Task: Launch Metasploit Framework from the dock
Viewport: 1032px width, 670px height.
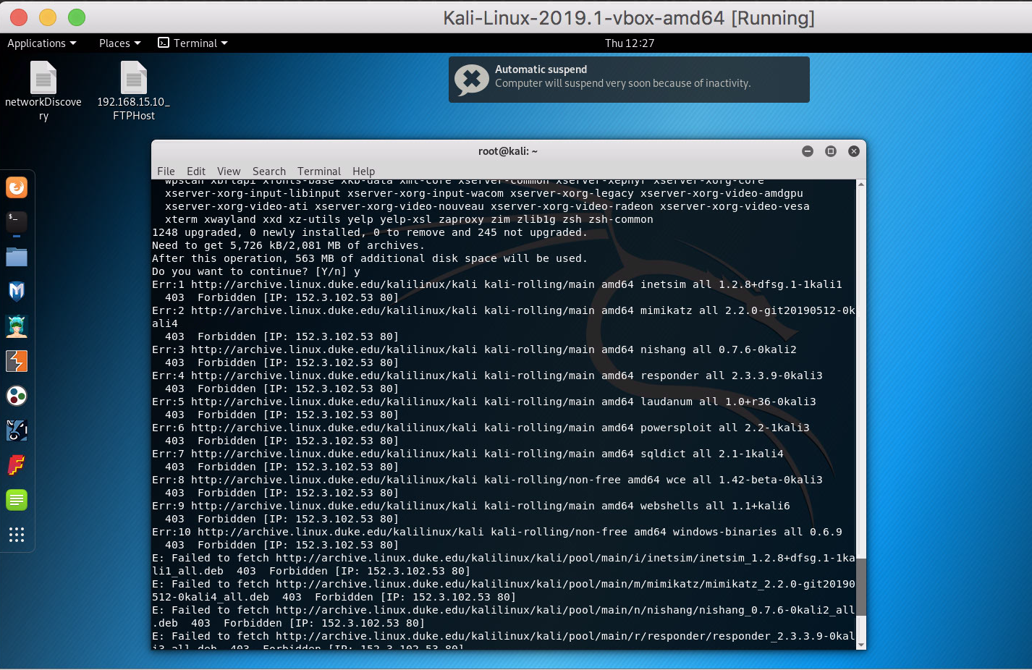Action: (x=16, y=291)
